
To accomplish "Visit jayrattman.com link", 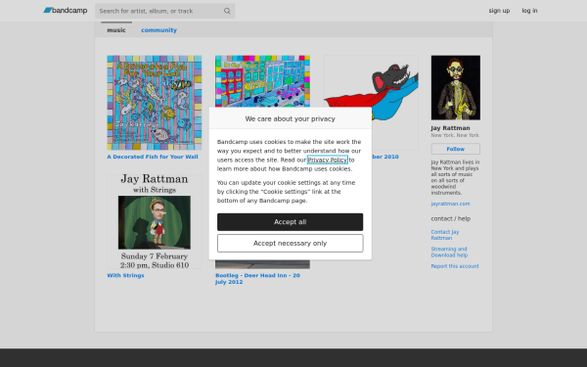I will click(x=450, y=204).
